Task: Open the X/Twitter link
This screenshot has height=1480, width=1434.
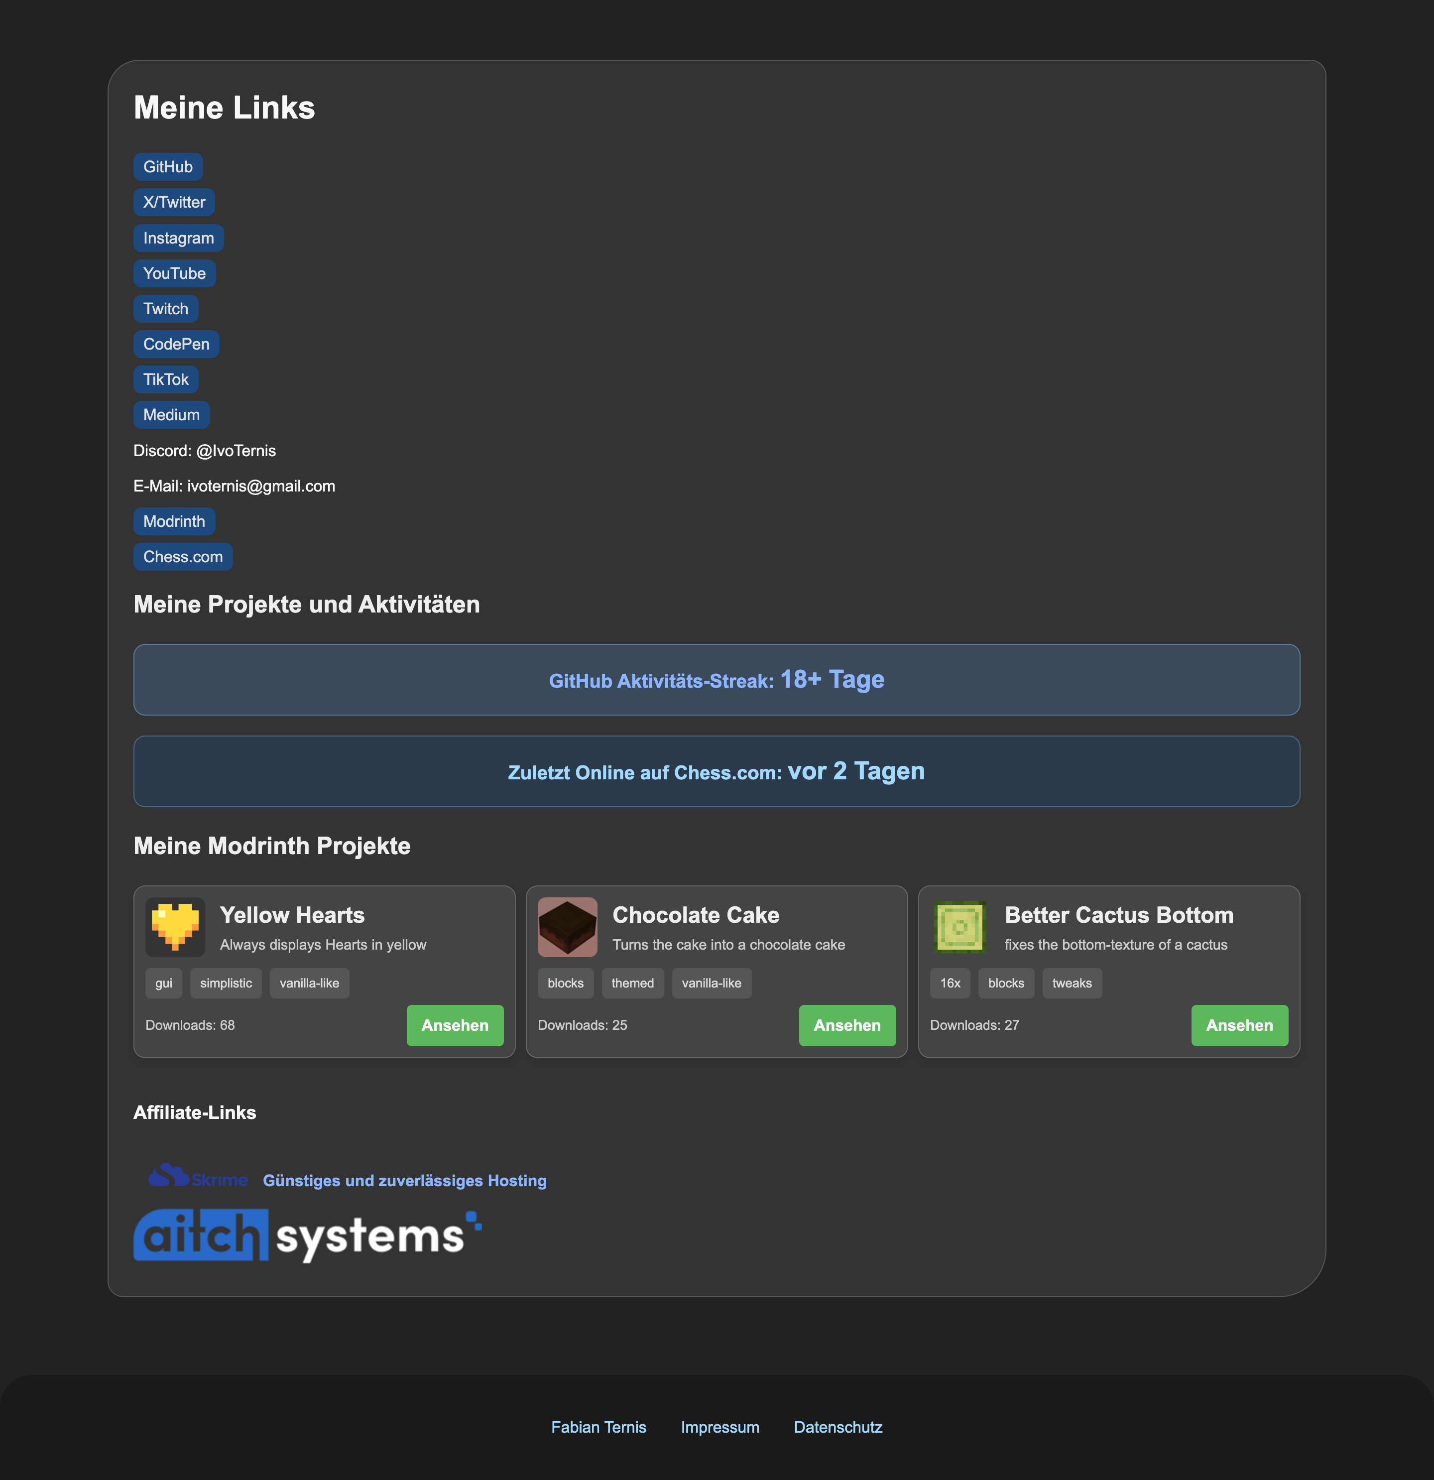Action: 174,202
